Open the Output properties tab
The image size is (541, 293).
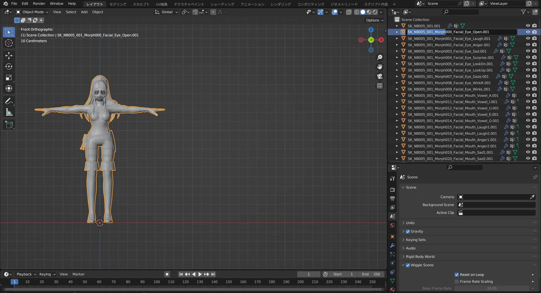[x=392, y=199]
